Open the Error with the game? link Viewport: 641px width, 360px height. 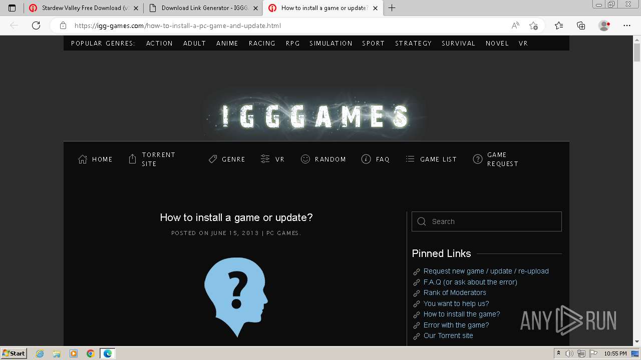click(x=456, y=325)
